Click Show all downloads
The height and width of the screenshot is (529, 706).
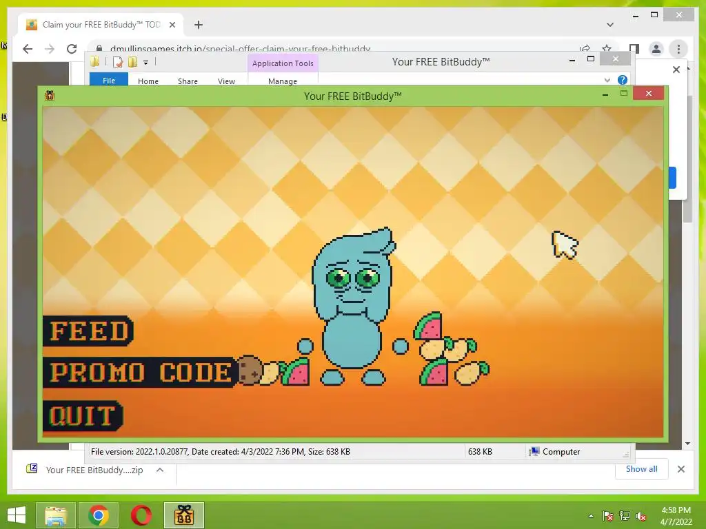[642, 468]
